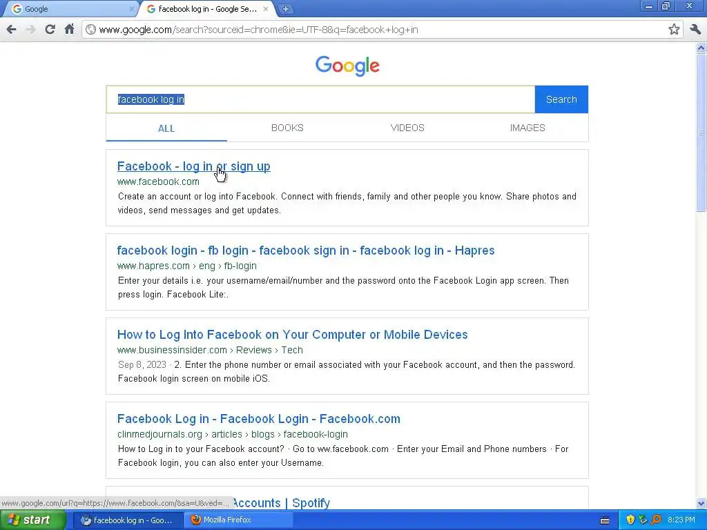Switch to the IMAGES tab
Viewport: 707px width, 530px height.
[x=527, y=128]
